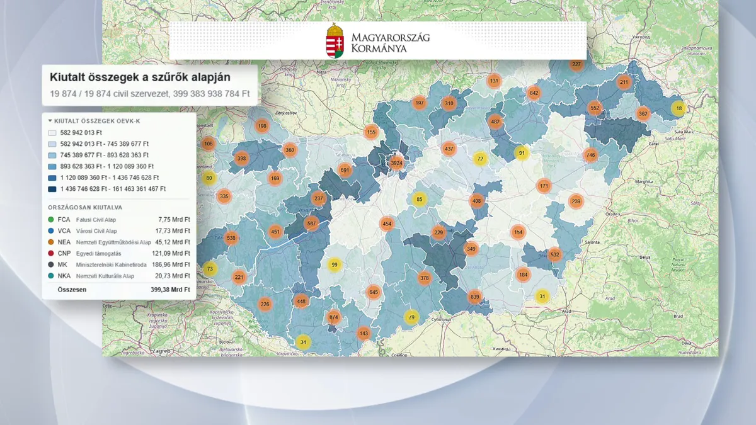Open the yellow cluster marker 34
Viewport: 756px width, 425px height.
click(304, 343)
